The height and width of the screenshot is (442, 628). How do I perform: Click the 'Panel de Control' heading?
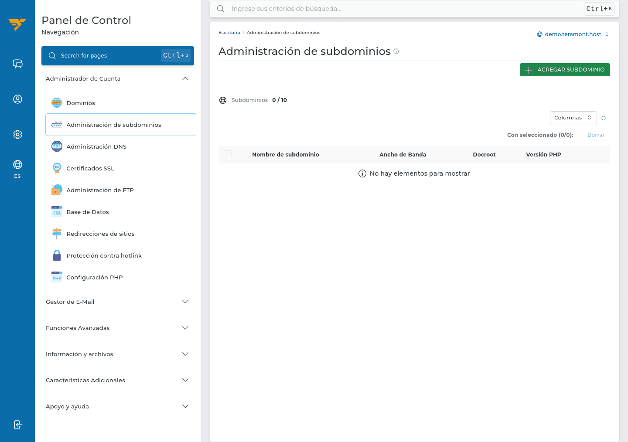click(x=86, y=20)
